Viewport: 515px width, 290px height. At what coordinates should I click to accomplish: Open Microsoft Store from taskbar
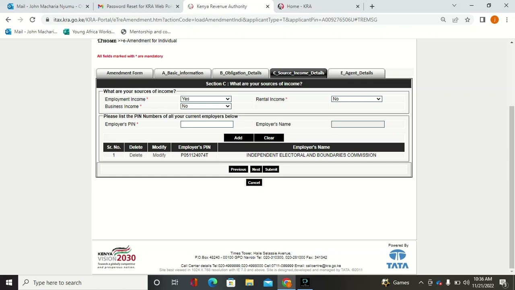(231, 282)
